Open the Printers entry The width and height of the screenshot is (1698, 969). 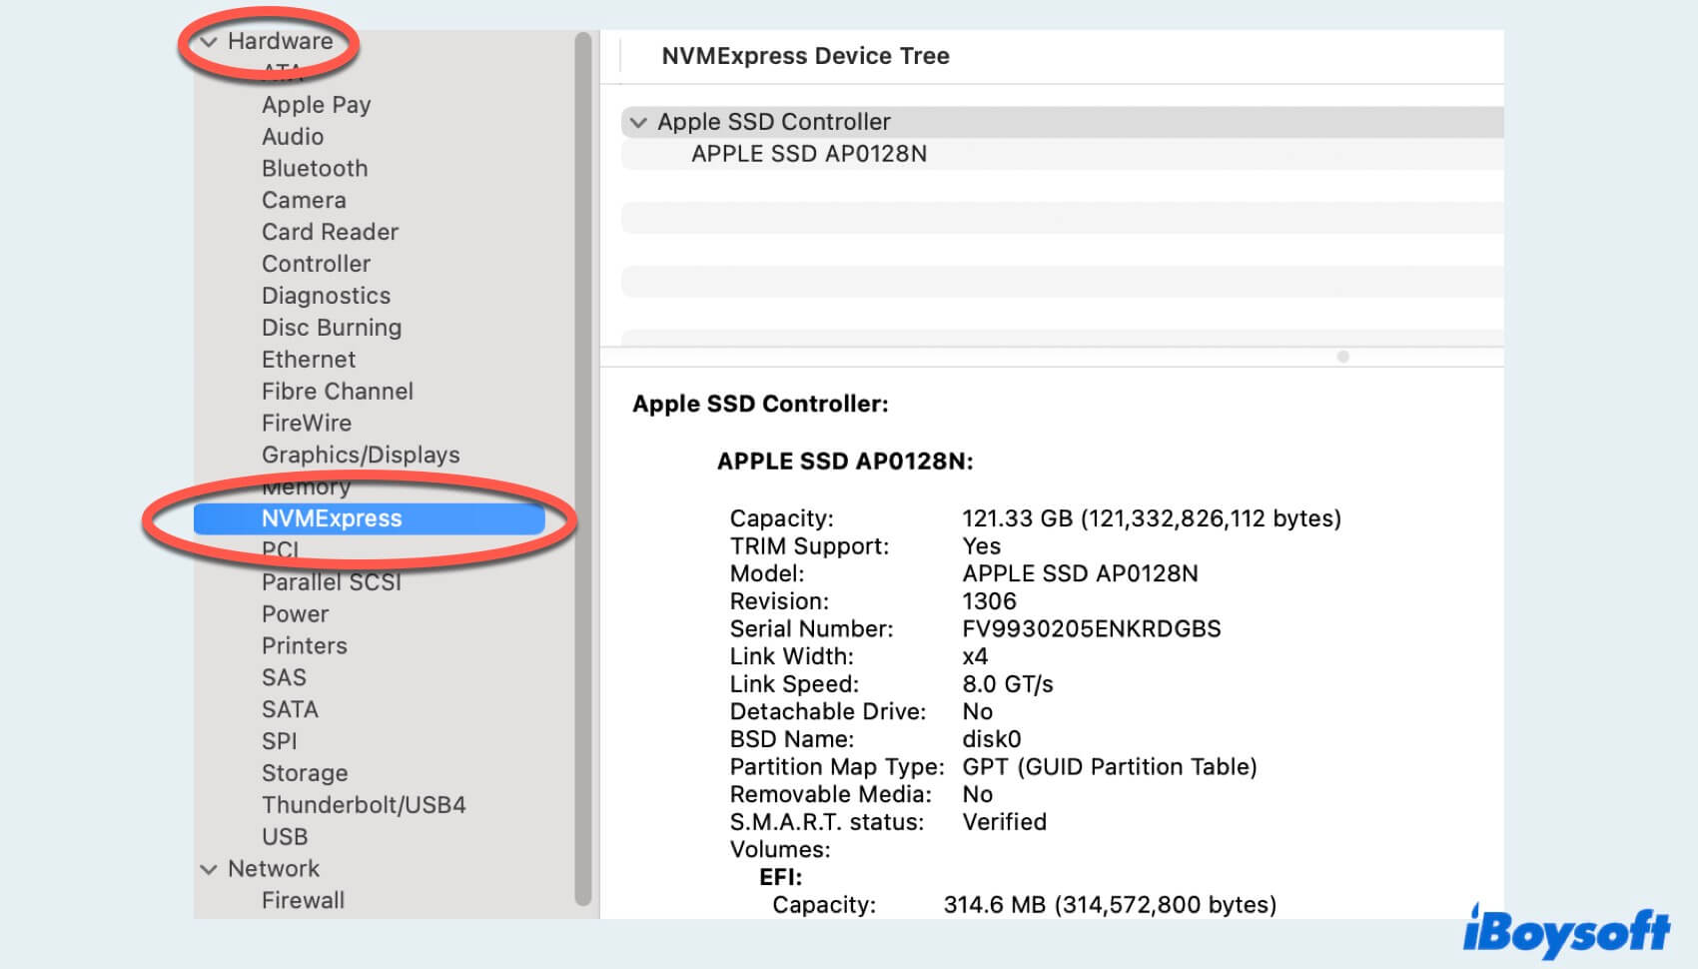click(305, 646)
